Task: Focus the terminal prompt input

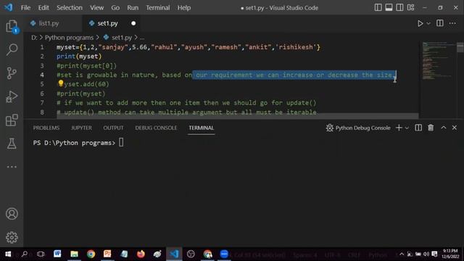Action: point(121,143)
